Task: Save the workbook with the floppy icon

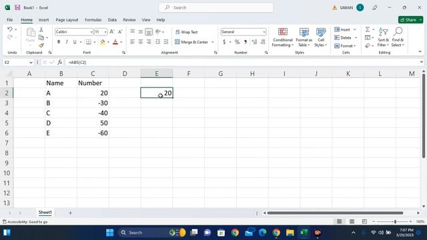Action: [x=17, y=7]
